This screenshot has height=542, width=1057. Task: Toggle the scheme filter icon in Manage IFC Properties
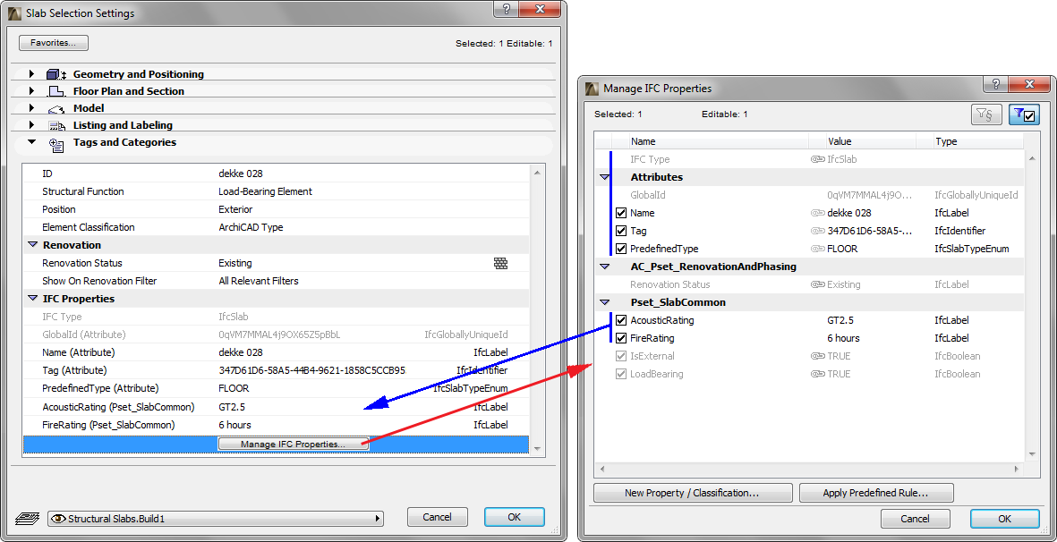986,115
